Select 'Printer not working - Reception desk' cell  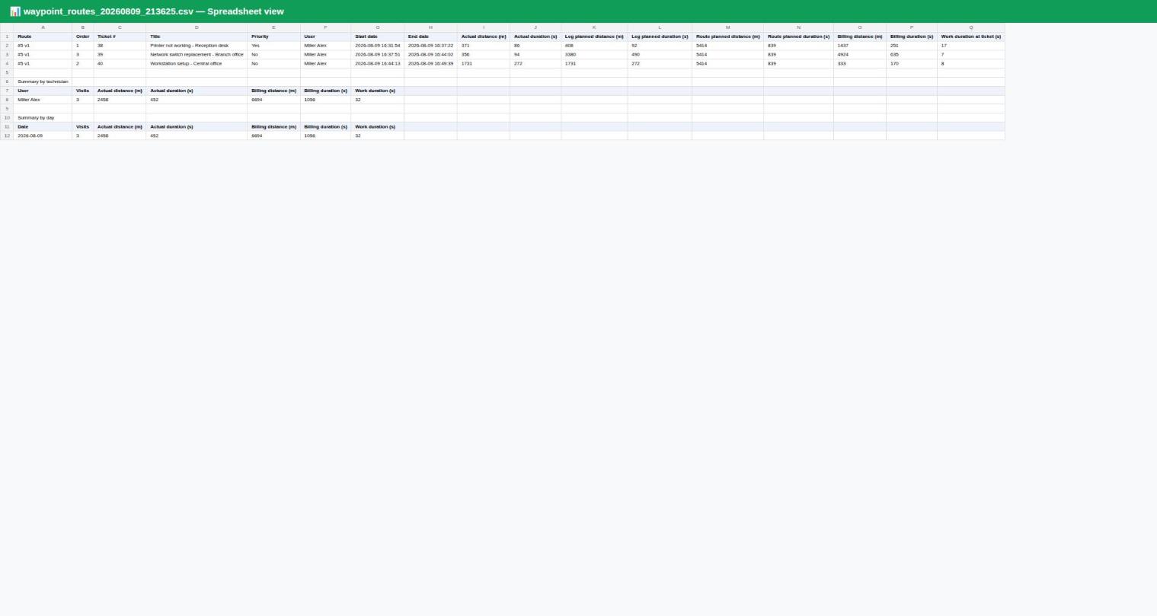197,46
